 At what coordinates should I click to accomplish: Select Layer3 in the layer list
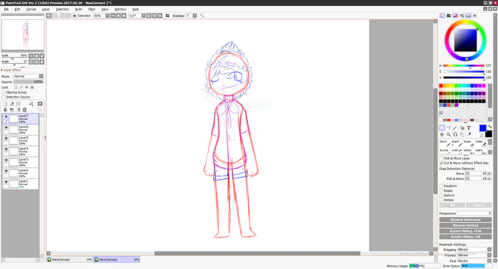(20, 162)
